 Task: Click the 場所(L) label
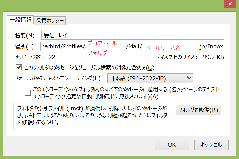point(25,46)
